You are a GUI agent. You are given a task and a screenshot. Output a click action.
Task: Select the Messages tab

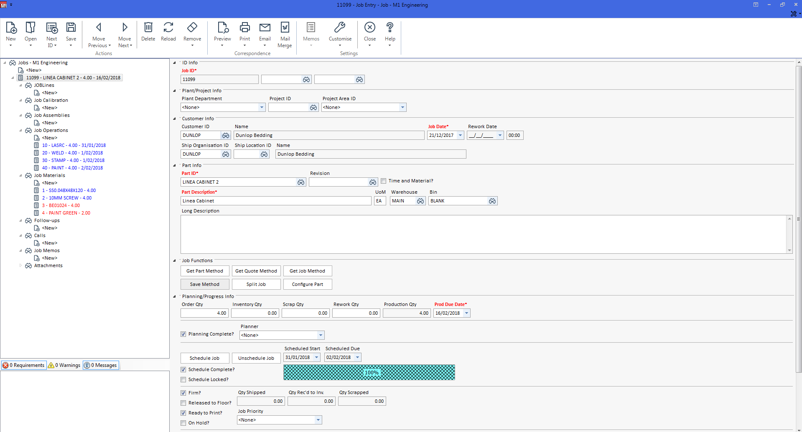(101, 365)
